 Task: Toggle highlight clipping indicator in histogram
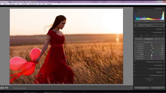tap(163, 11)
